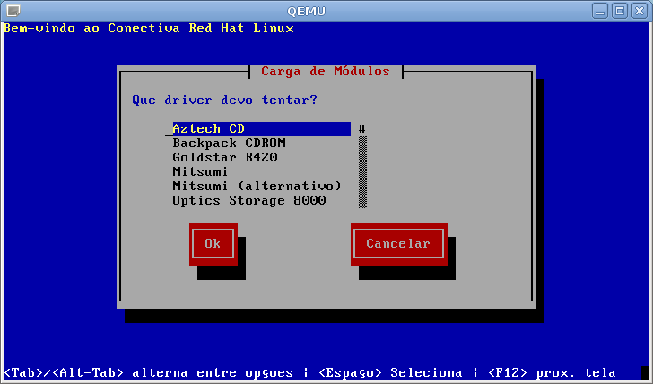Click the 'Que driver devo tentar?' prompt
This screenshot has width=653, height=384.
pos(224,100)
